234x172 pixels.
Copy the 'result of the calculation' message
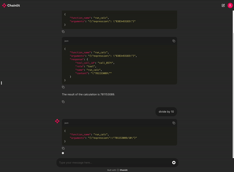click(63, 102)
